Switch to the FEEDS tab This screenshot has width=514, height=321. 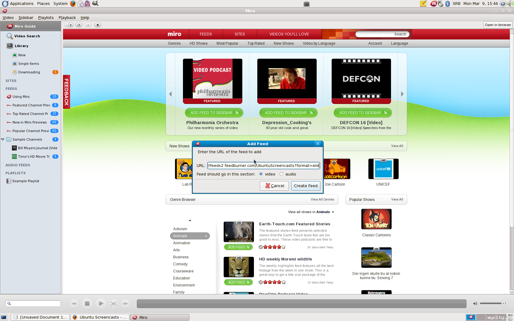coord(206,34)
